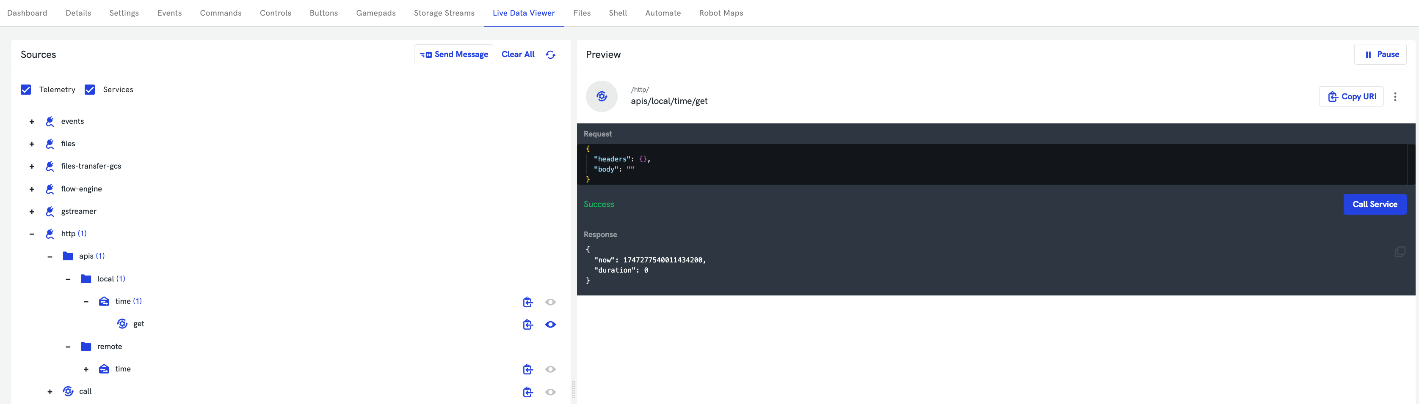The height and width of the screenshot is (404, 1419).
Task: Switch to the Automate tab
Action: [x=663, y=13]
